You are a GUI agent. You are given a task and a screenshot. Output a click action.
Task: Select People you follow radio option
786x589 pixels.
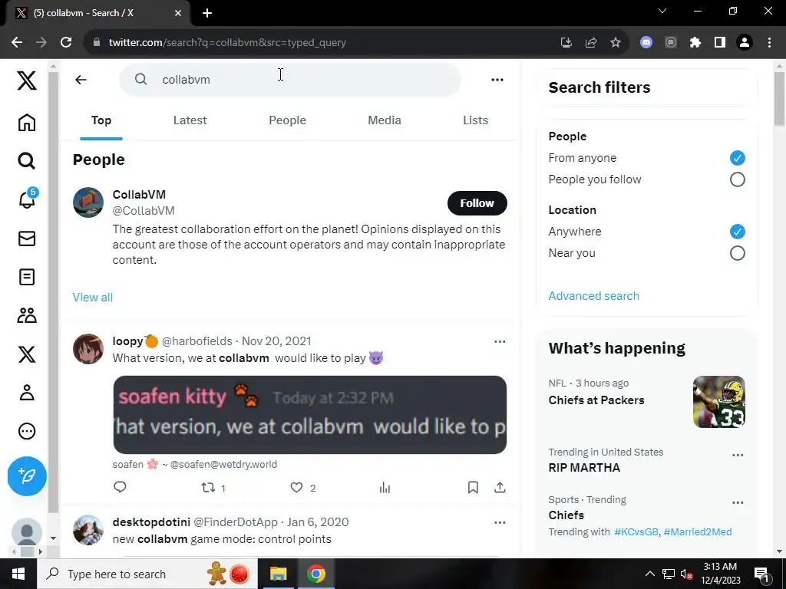[x=738, y=179]
